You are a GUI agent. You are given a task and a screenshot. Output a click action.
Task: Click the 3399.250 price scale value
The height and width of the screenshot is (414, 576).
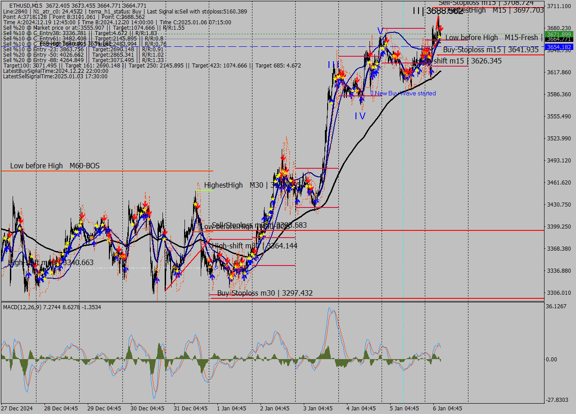coord(558,227)
